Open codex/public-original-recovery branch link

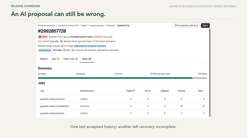(90, 46)
